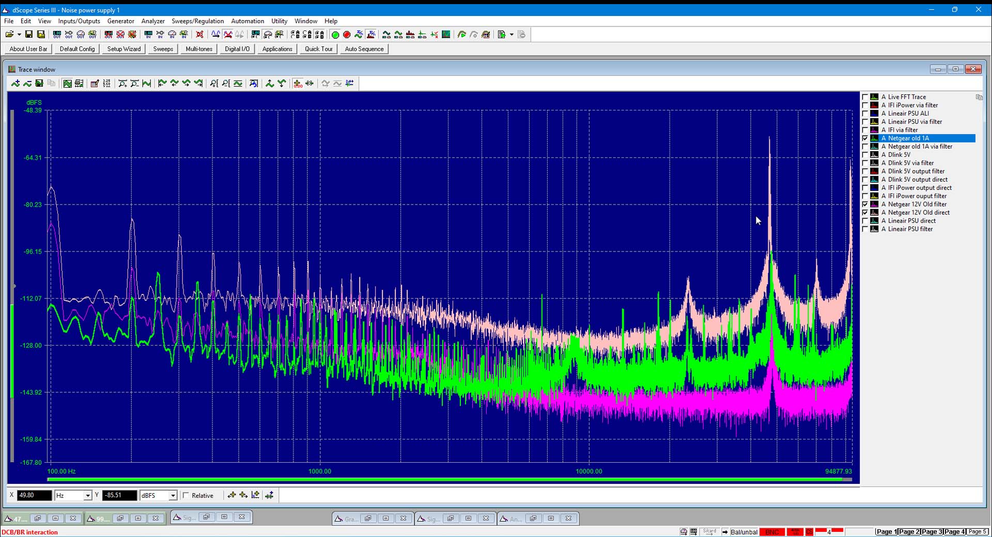Click the save trace icon in Trace window
The width and height of the screenshot is (992, 537).
coord(39,83)
